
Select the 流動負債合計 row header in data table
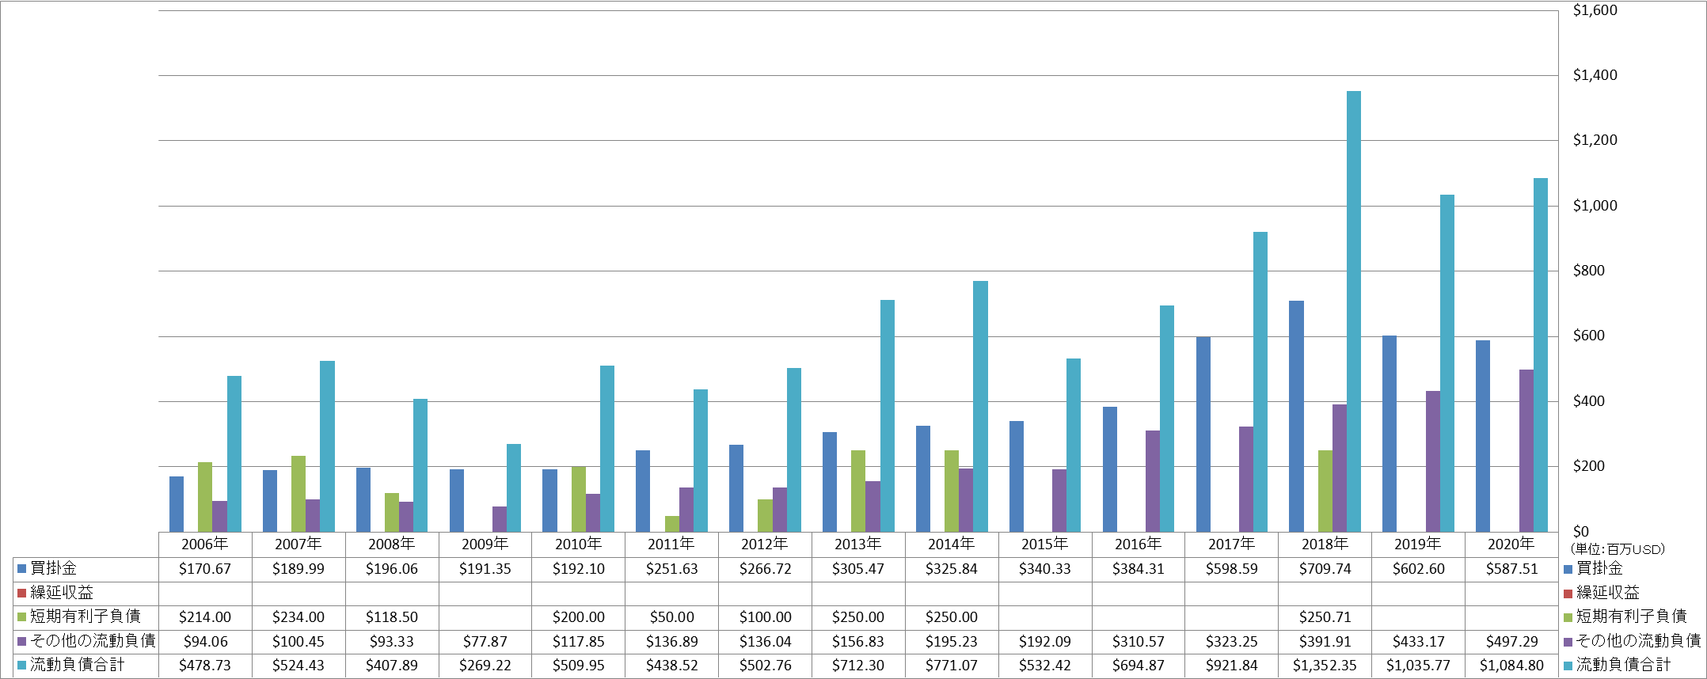[78, 666]
